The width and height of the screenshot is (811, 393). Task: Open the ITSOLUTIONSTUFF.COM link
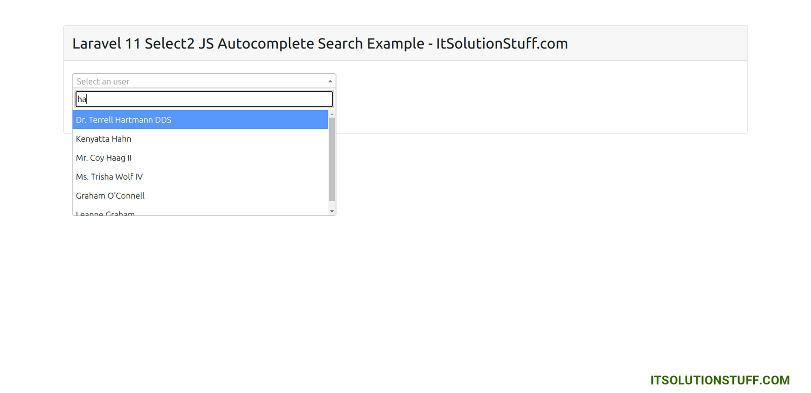pyautogui.click(x=720, y=380)
